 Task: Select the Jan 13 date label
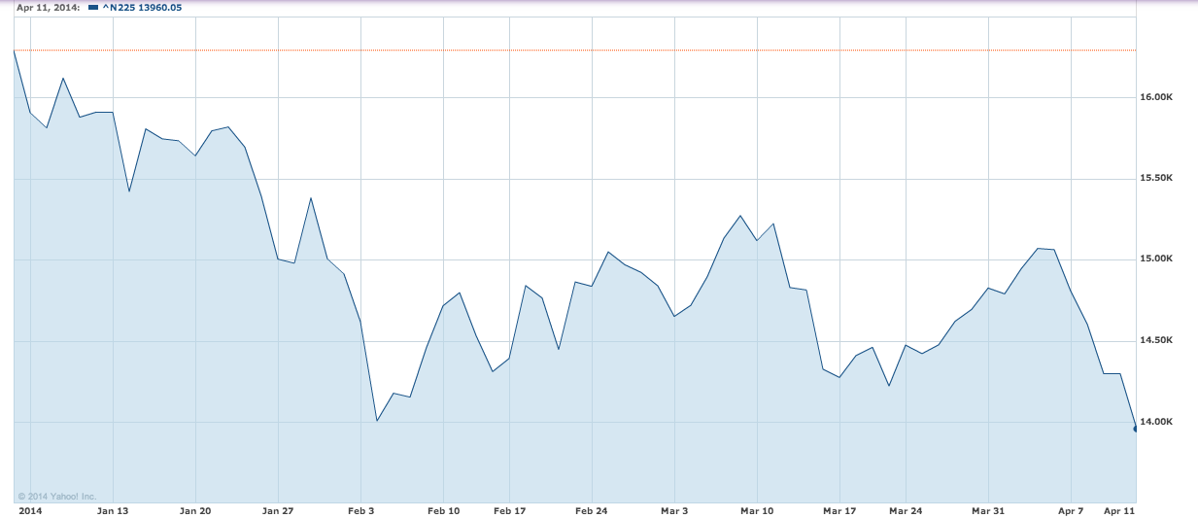click(x=113, y=510)
